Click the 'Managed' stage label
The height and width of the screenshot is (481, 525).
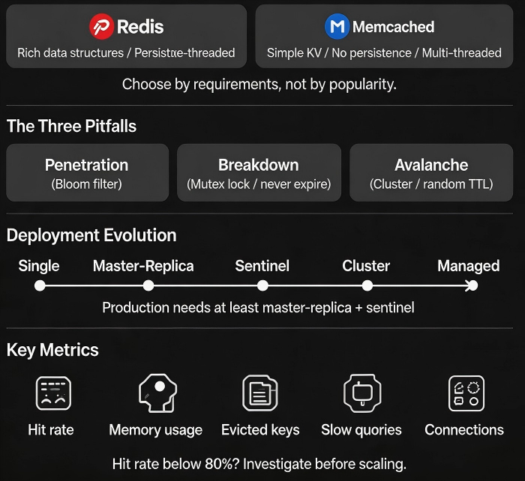(x=469, y=266)
